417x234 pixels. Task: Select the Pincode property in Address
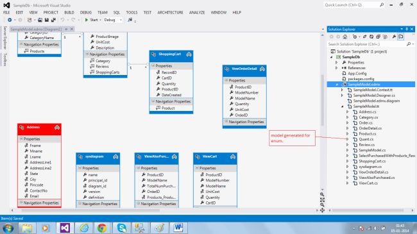click(x=37, y=185)
